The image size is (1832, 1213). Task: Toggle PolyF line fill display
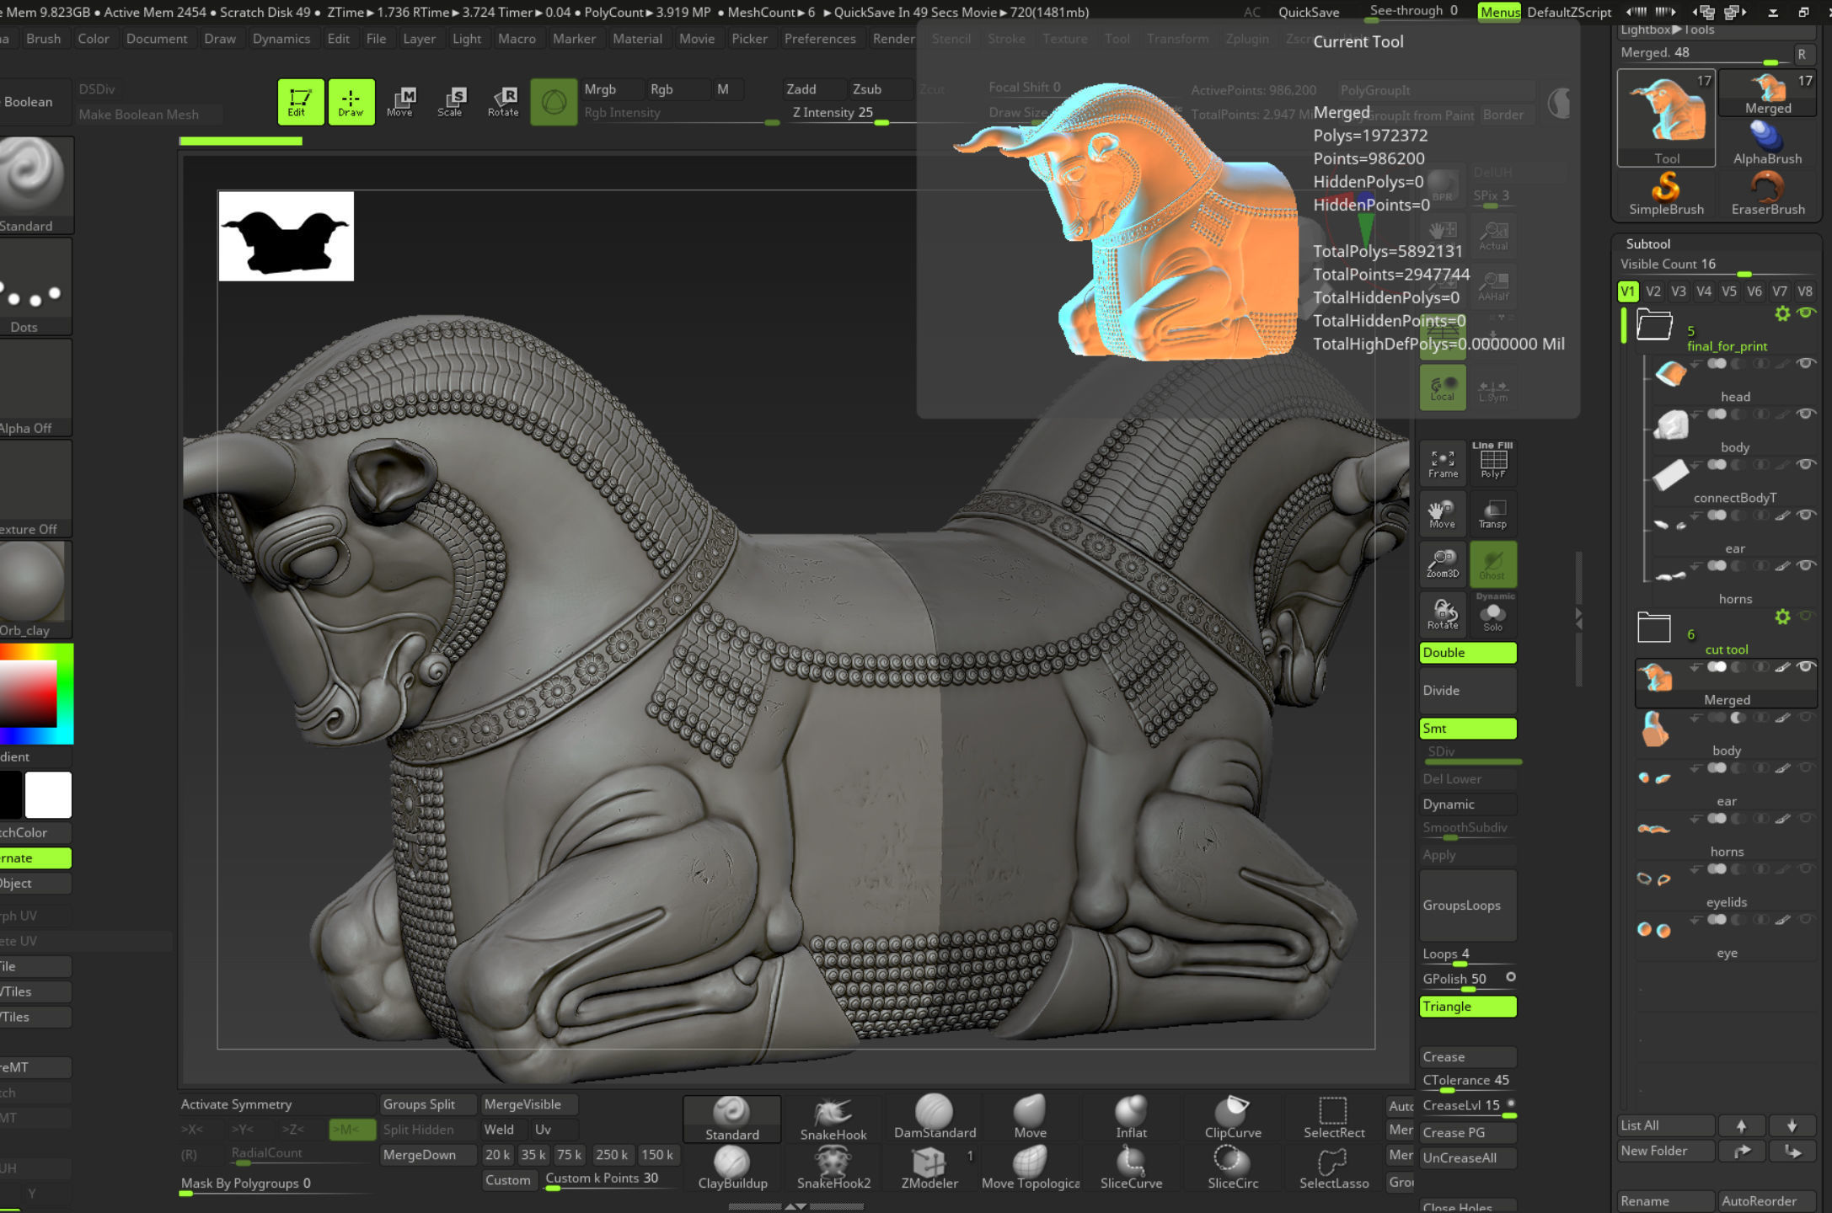[x=1493, y=462]
